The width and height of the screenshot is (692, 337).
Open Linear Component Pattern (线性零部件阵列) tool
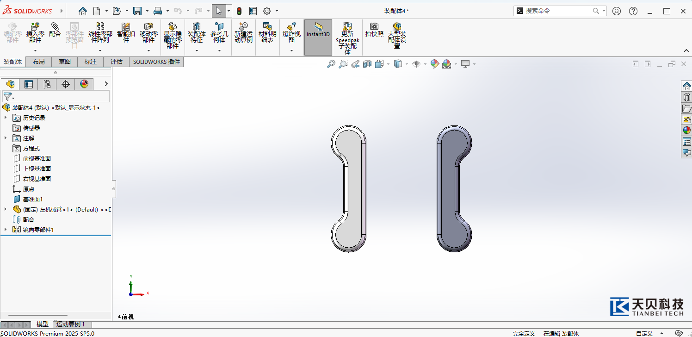[x=100, y=27]
